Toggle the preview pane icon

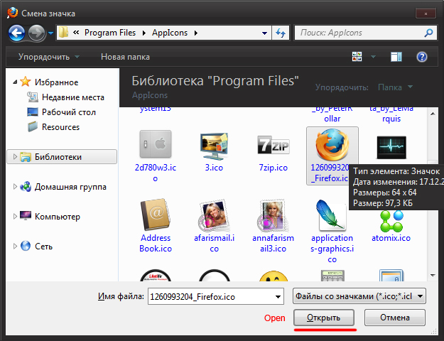[396, 57]
